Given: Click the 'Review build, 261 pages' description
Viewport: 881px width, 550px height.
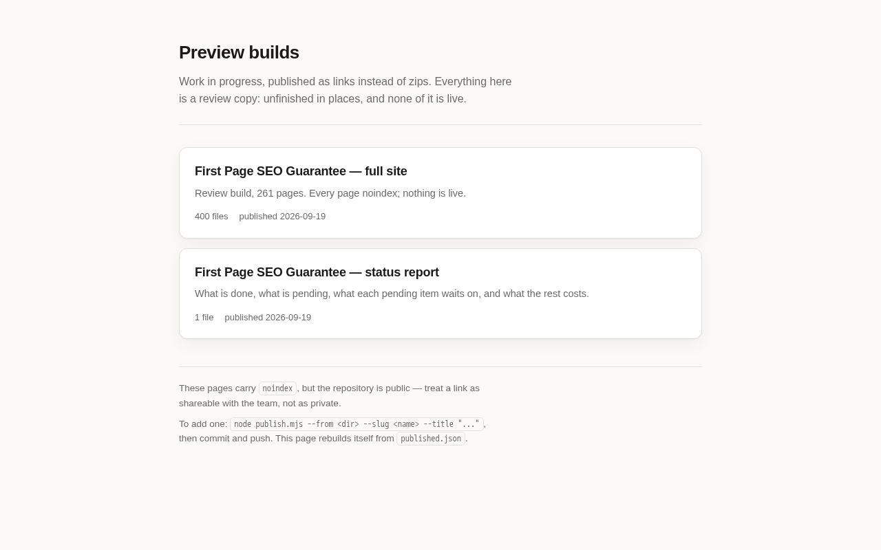Looking at the screenshot, I should tap(330, 193).
